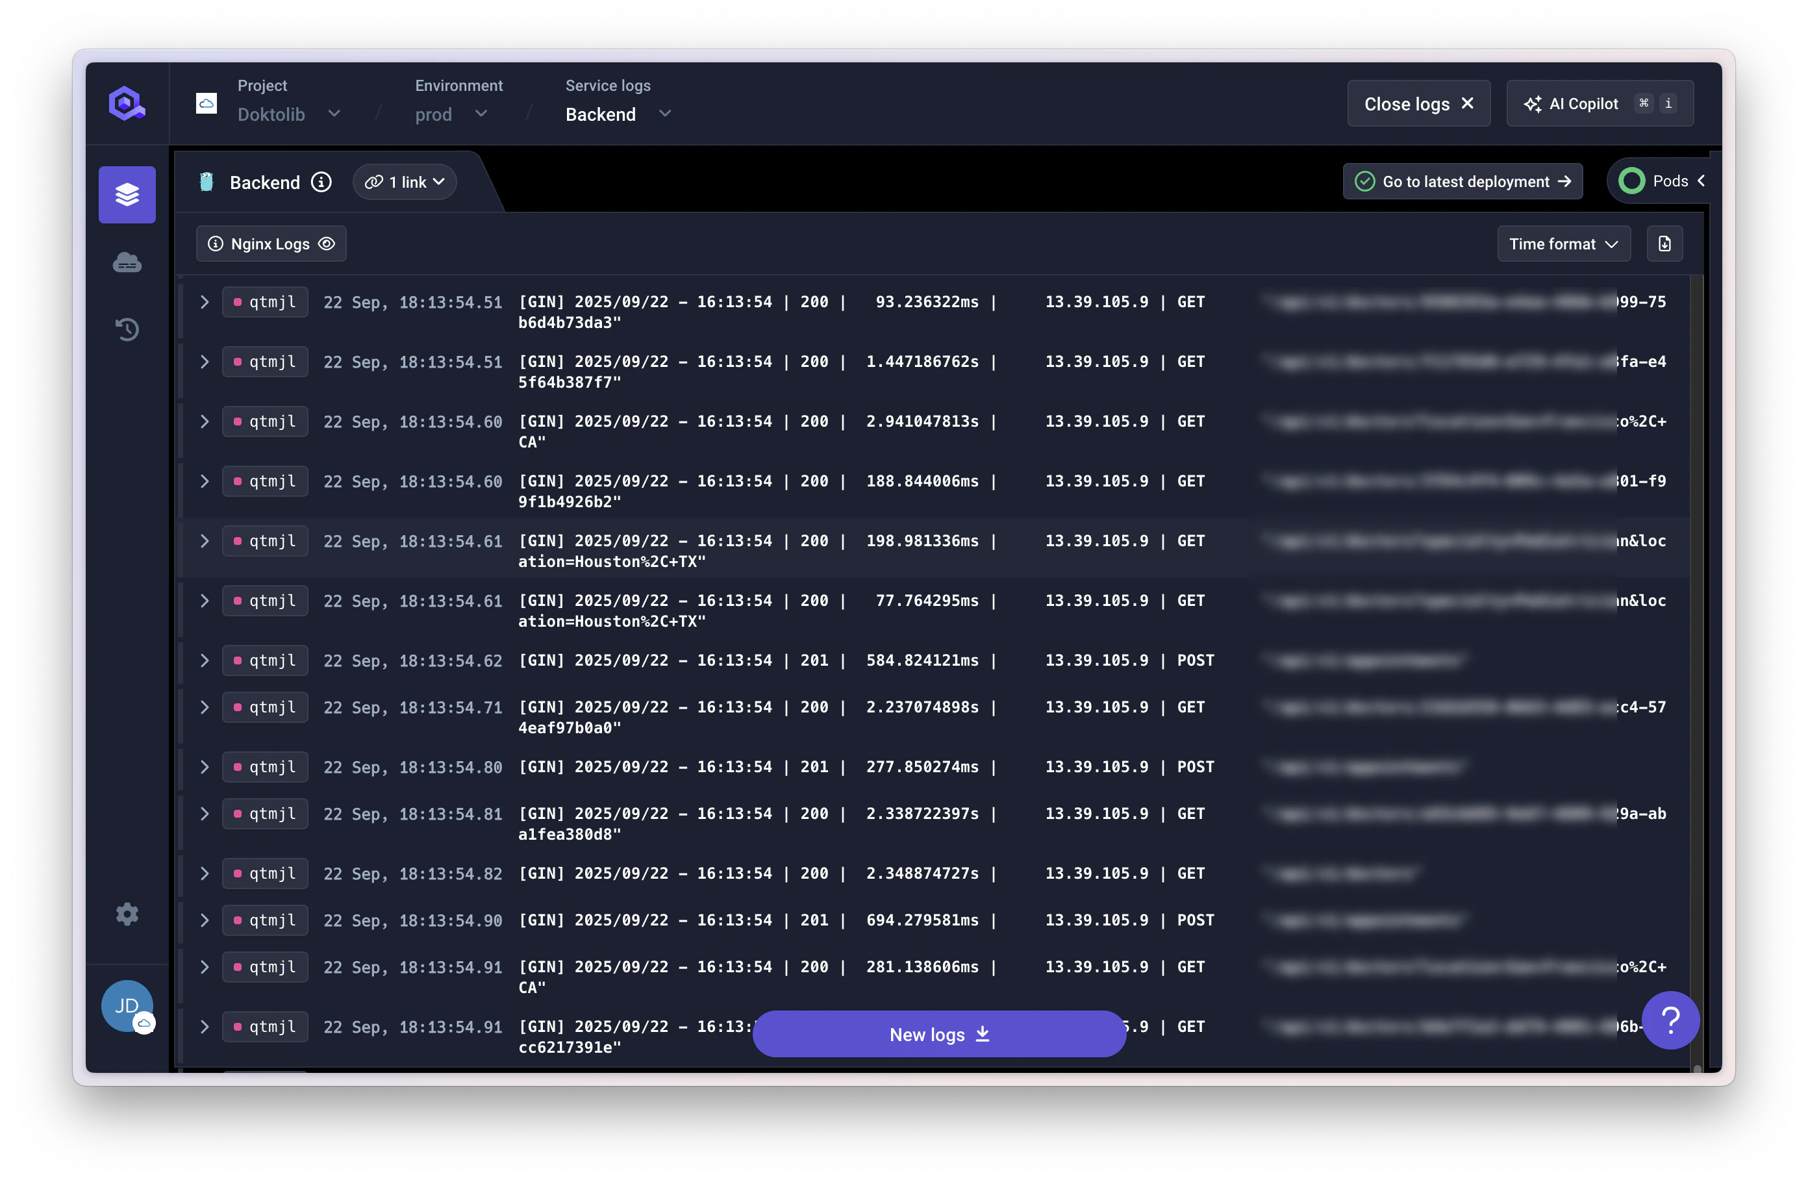
Task: Select the Services layers icon in the sidebar
Action: coord(127,194)
